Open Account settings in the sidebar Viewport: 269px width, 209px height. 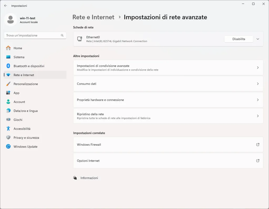[19, 102]
